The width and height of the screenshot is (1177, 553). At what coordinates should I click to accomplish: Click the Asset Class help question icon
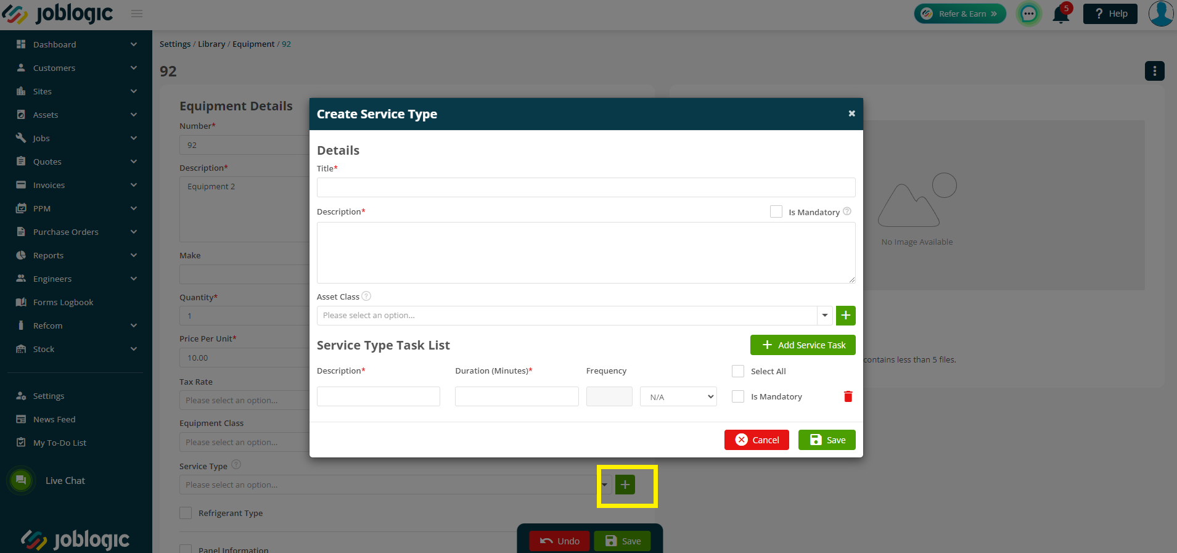coord(366,296)
